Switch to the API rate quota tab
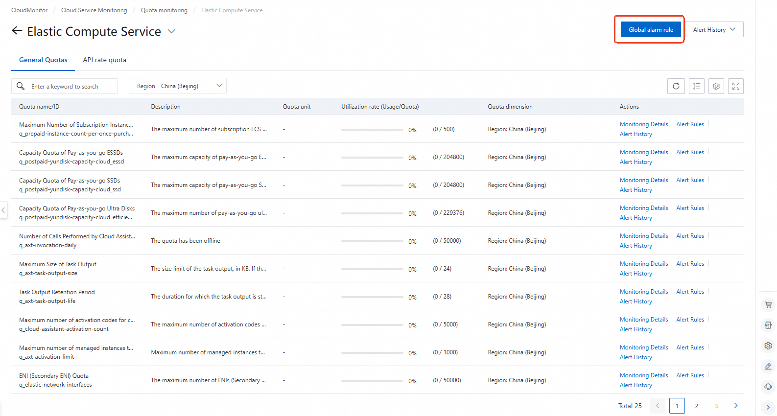777x416 pixels. coord(104,60)
